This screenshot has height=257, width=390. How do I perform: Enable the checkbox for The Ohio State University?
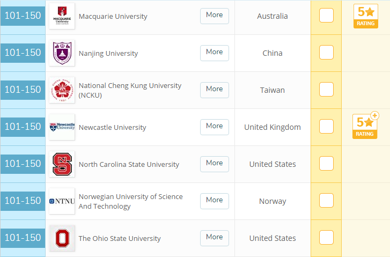pyautogui.click(x=326, y=238)
